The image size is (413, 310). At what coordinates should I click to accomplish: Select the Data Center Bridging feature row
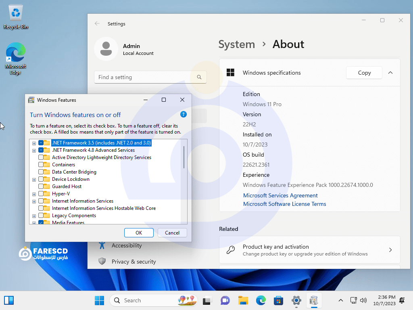point(74,172)
